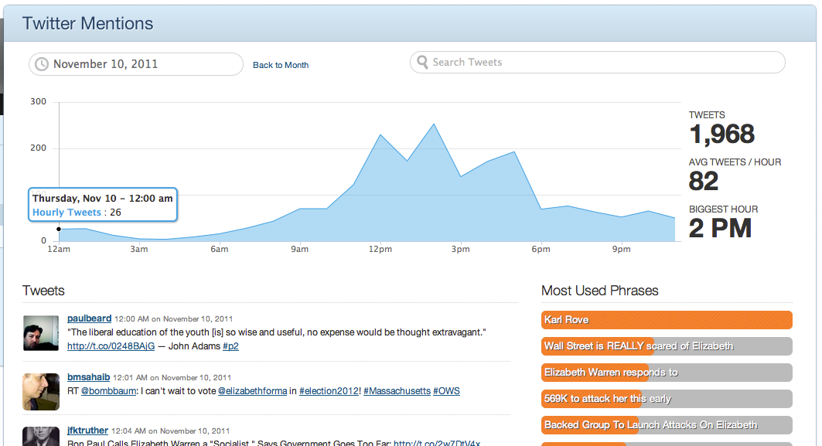Click paulbeard's 12:00 AM tweet timestamp
The height and width of the screenshot is (446, 822).
pos(173,318)
